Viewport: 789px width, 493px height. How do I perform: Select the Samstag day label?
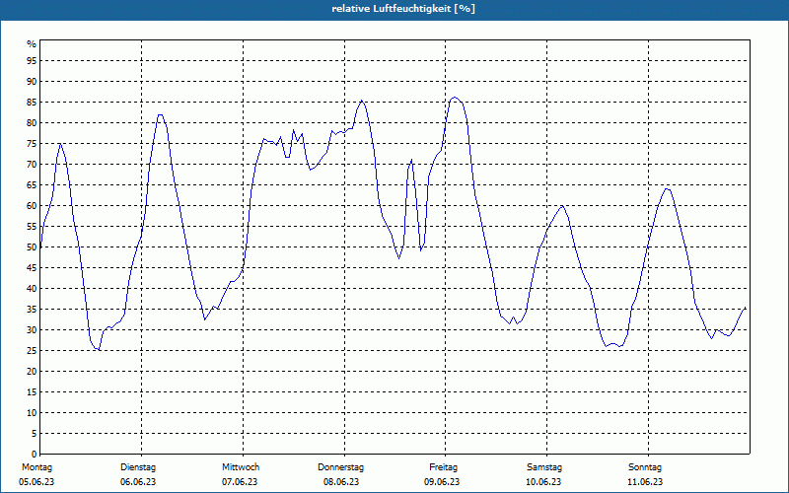coord(544,467)
